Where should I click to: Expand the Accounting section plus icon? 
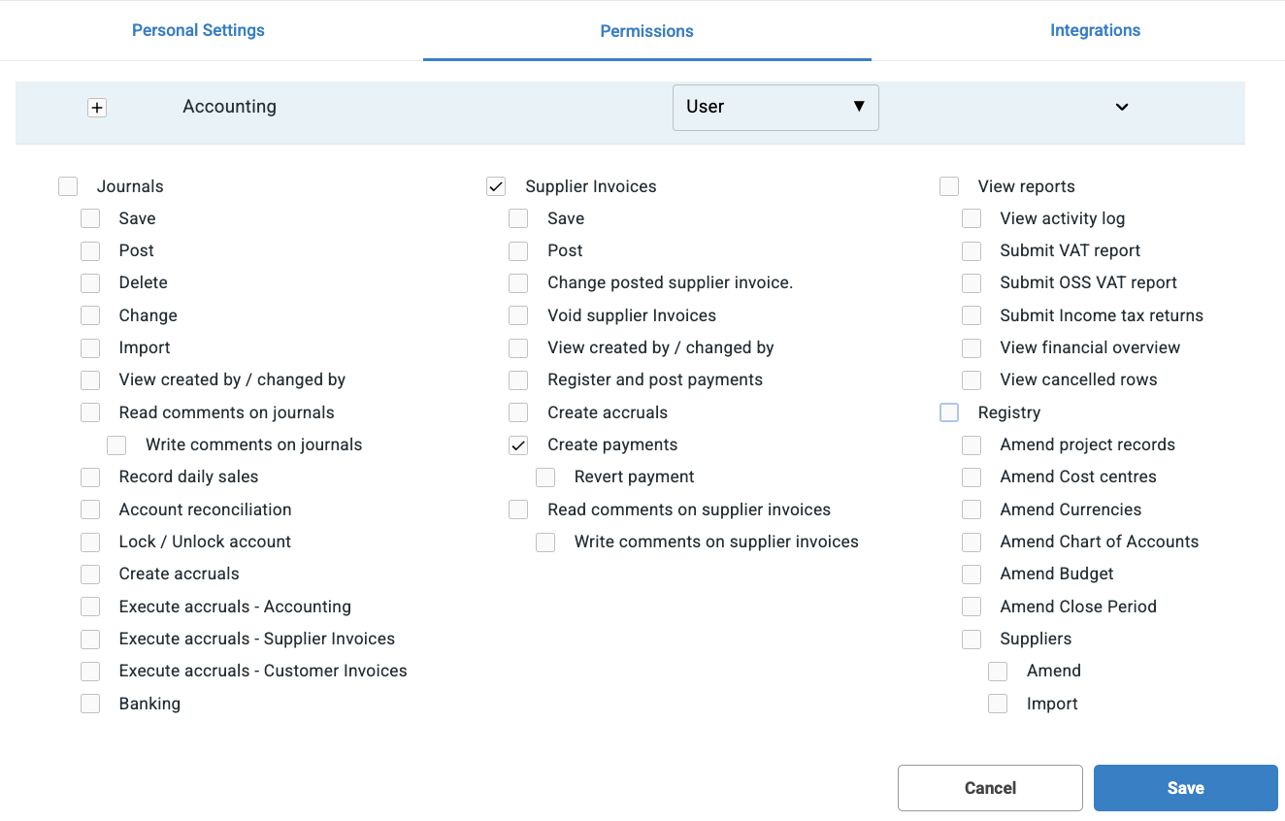click(97, 108)
